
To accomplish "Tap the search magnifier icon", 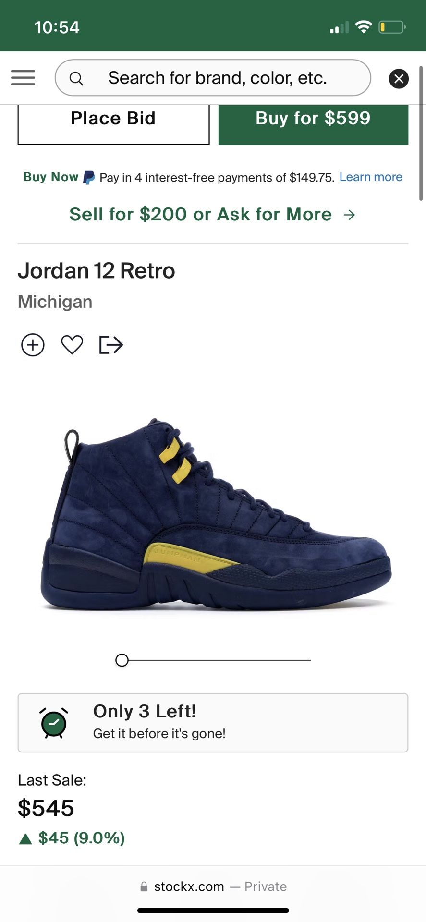I will [76, 78].
